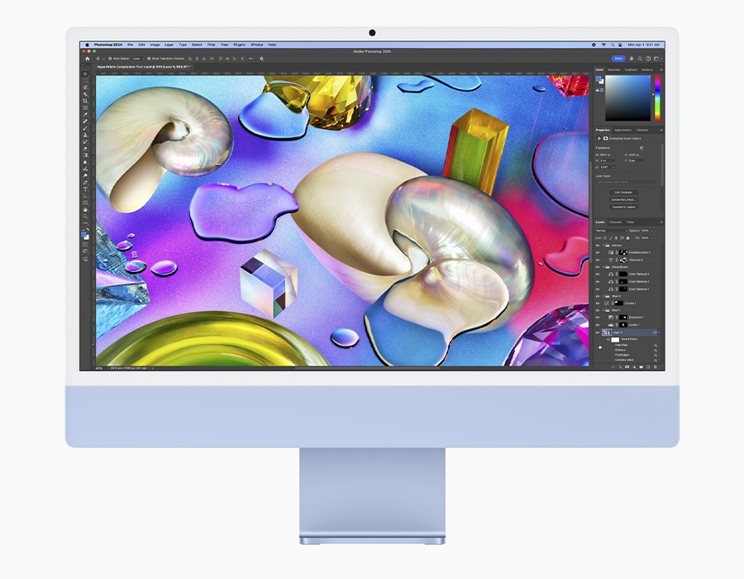The width and height of the screenshot is (744, 579).
Task: Click the Edit Contents button
Action: pyautogui.click(x=623, y=192)
